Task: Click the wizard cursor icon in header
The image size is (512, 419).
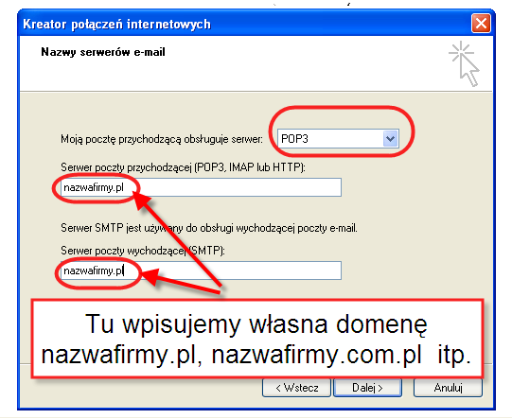Action: (464, 63)
